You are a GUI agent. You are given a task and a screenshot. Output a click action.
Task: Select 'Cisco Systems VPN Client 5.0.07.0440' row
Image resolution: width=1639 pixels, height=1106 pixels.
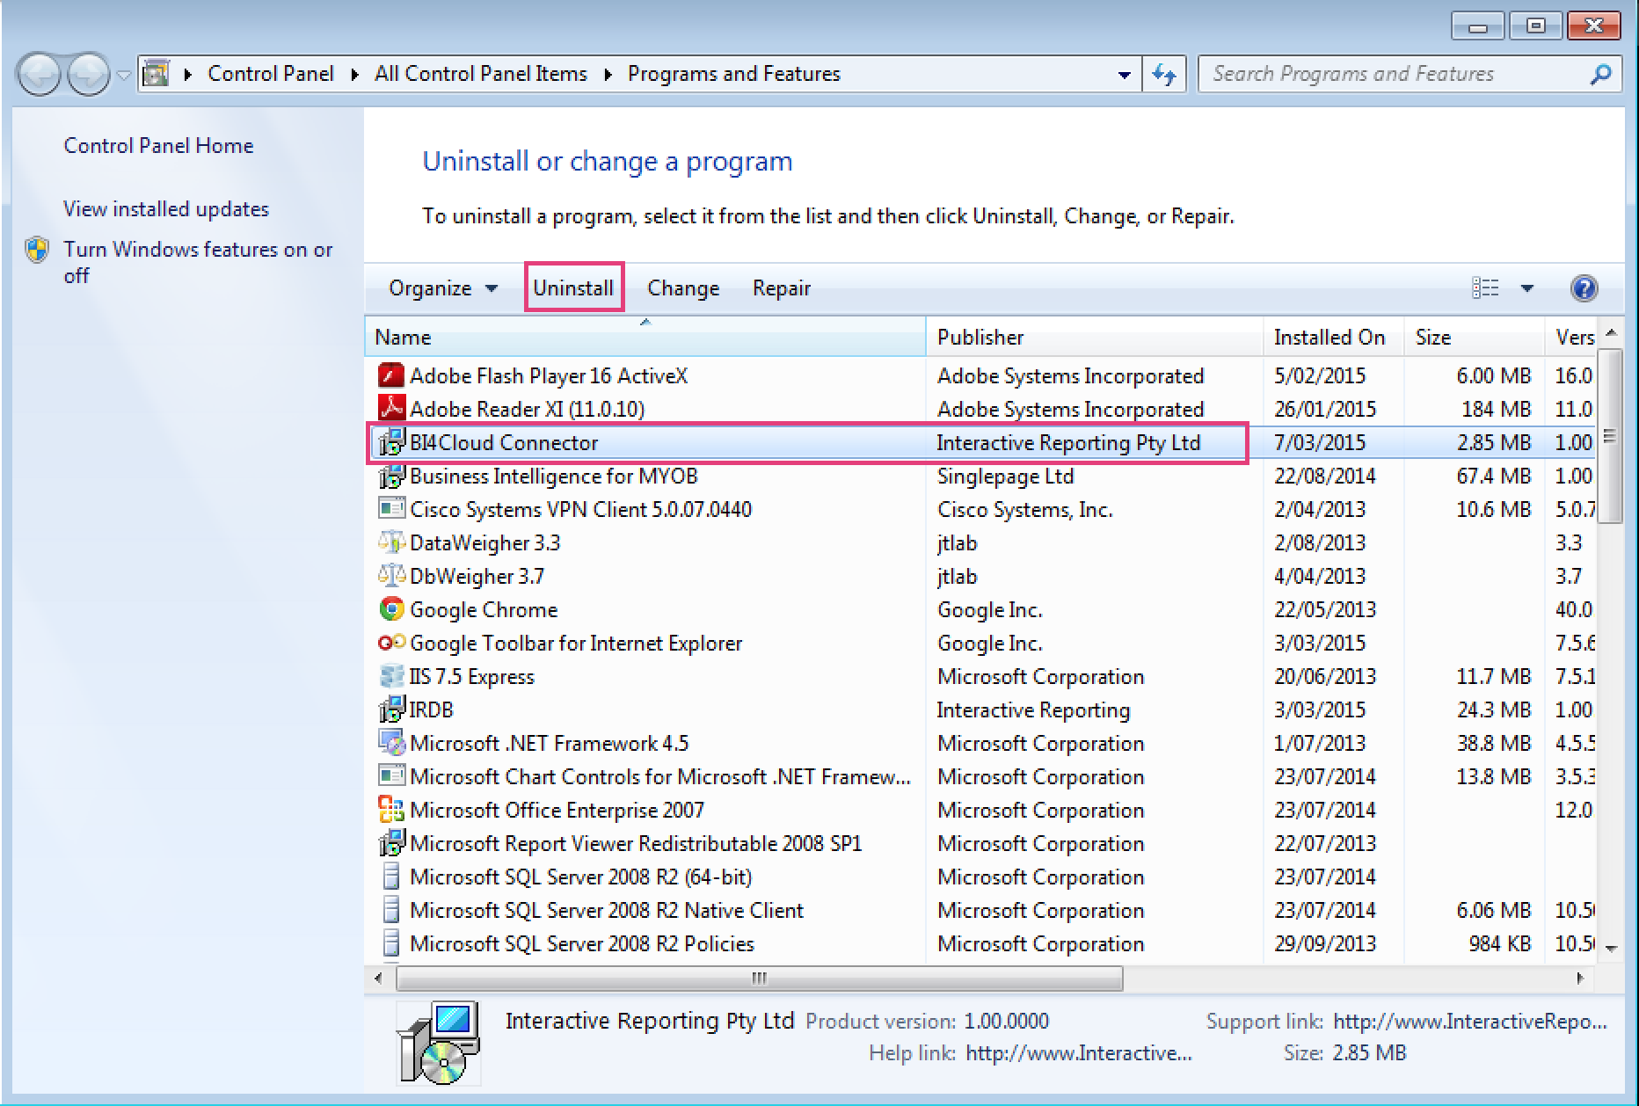[x=980, y=509]
